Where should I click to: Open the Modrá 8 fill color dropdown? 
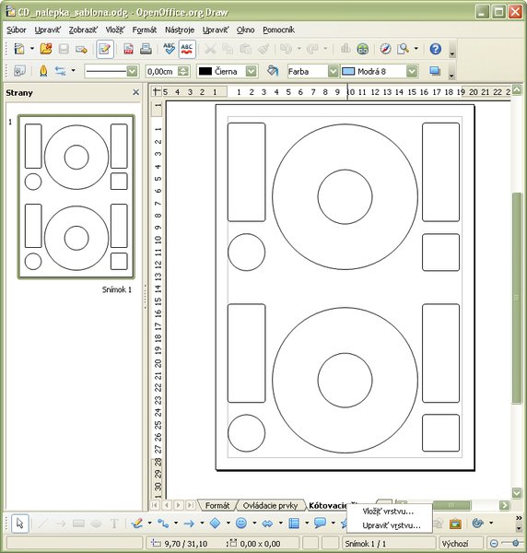coord(412,72)
